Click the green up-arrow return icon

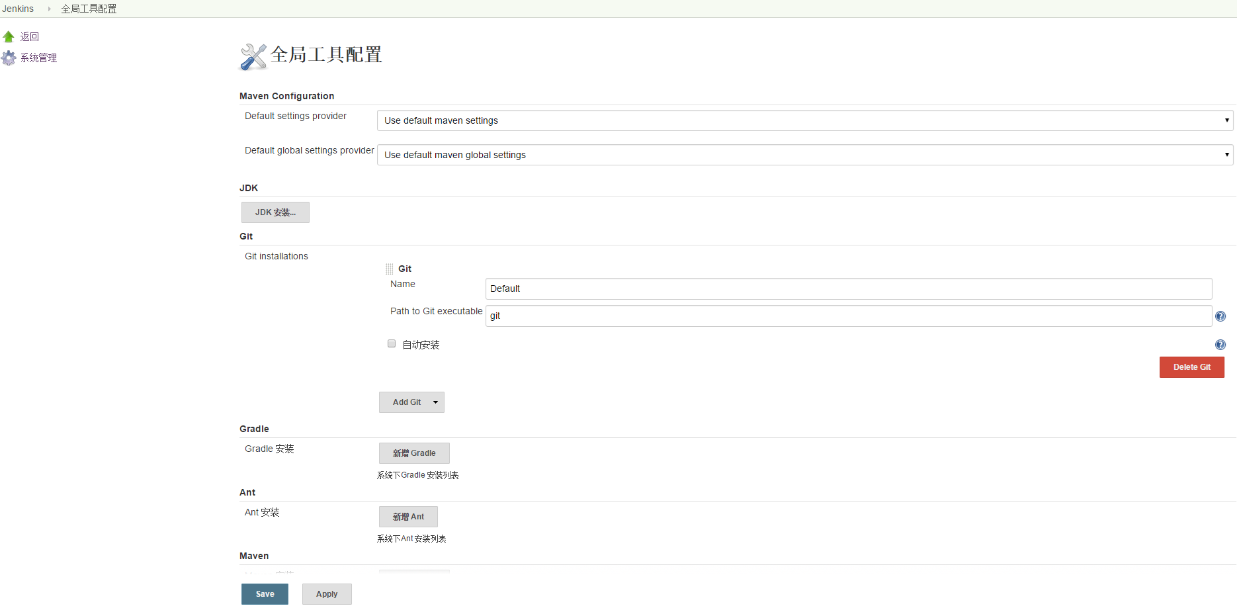[x=9, y=37]
